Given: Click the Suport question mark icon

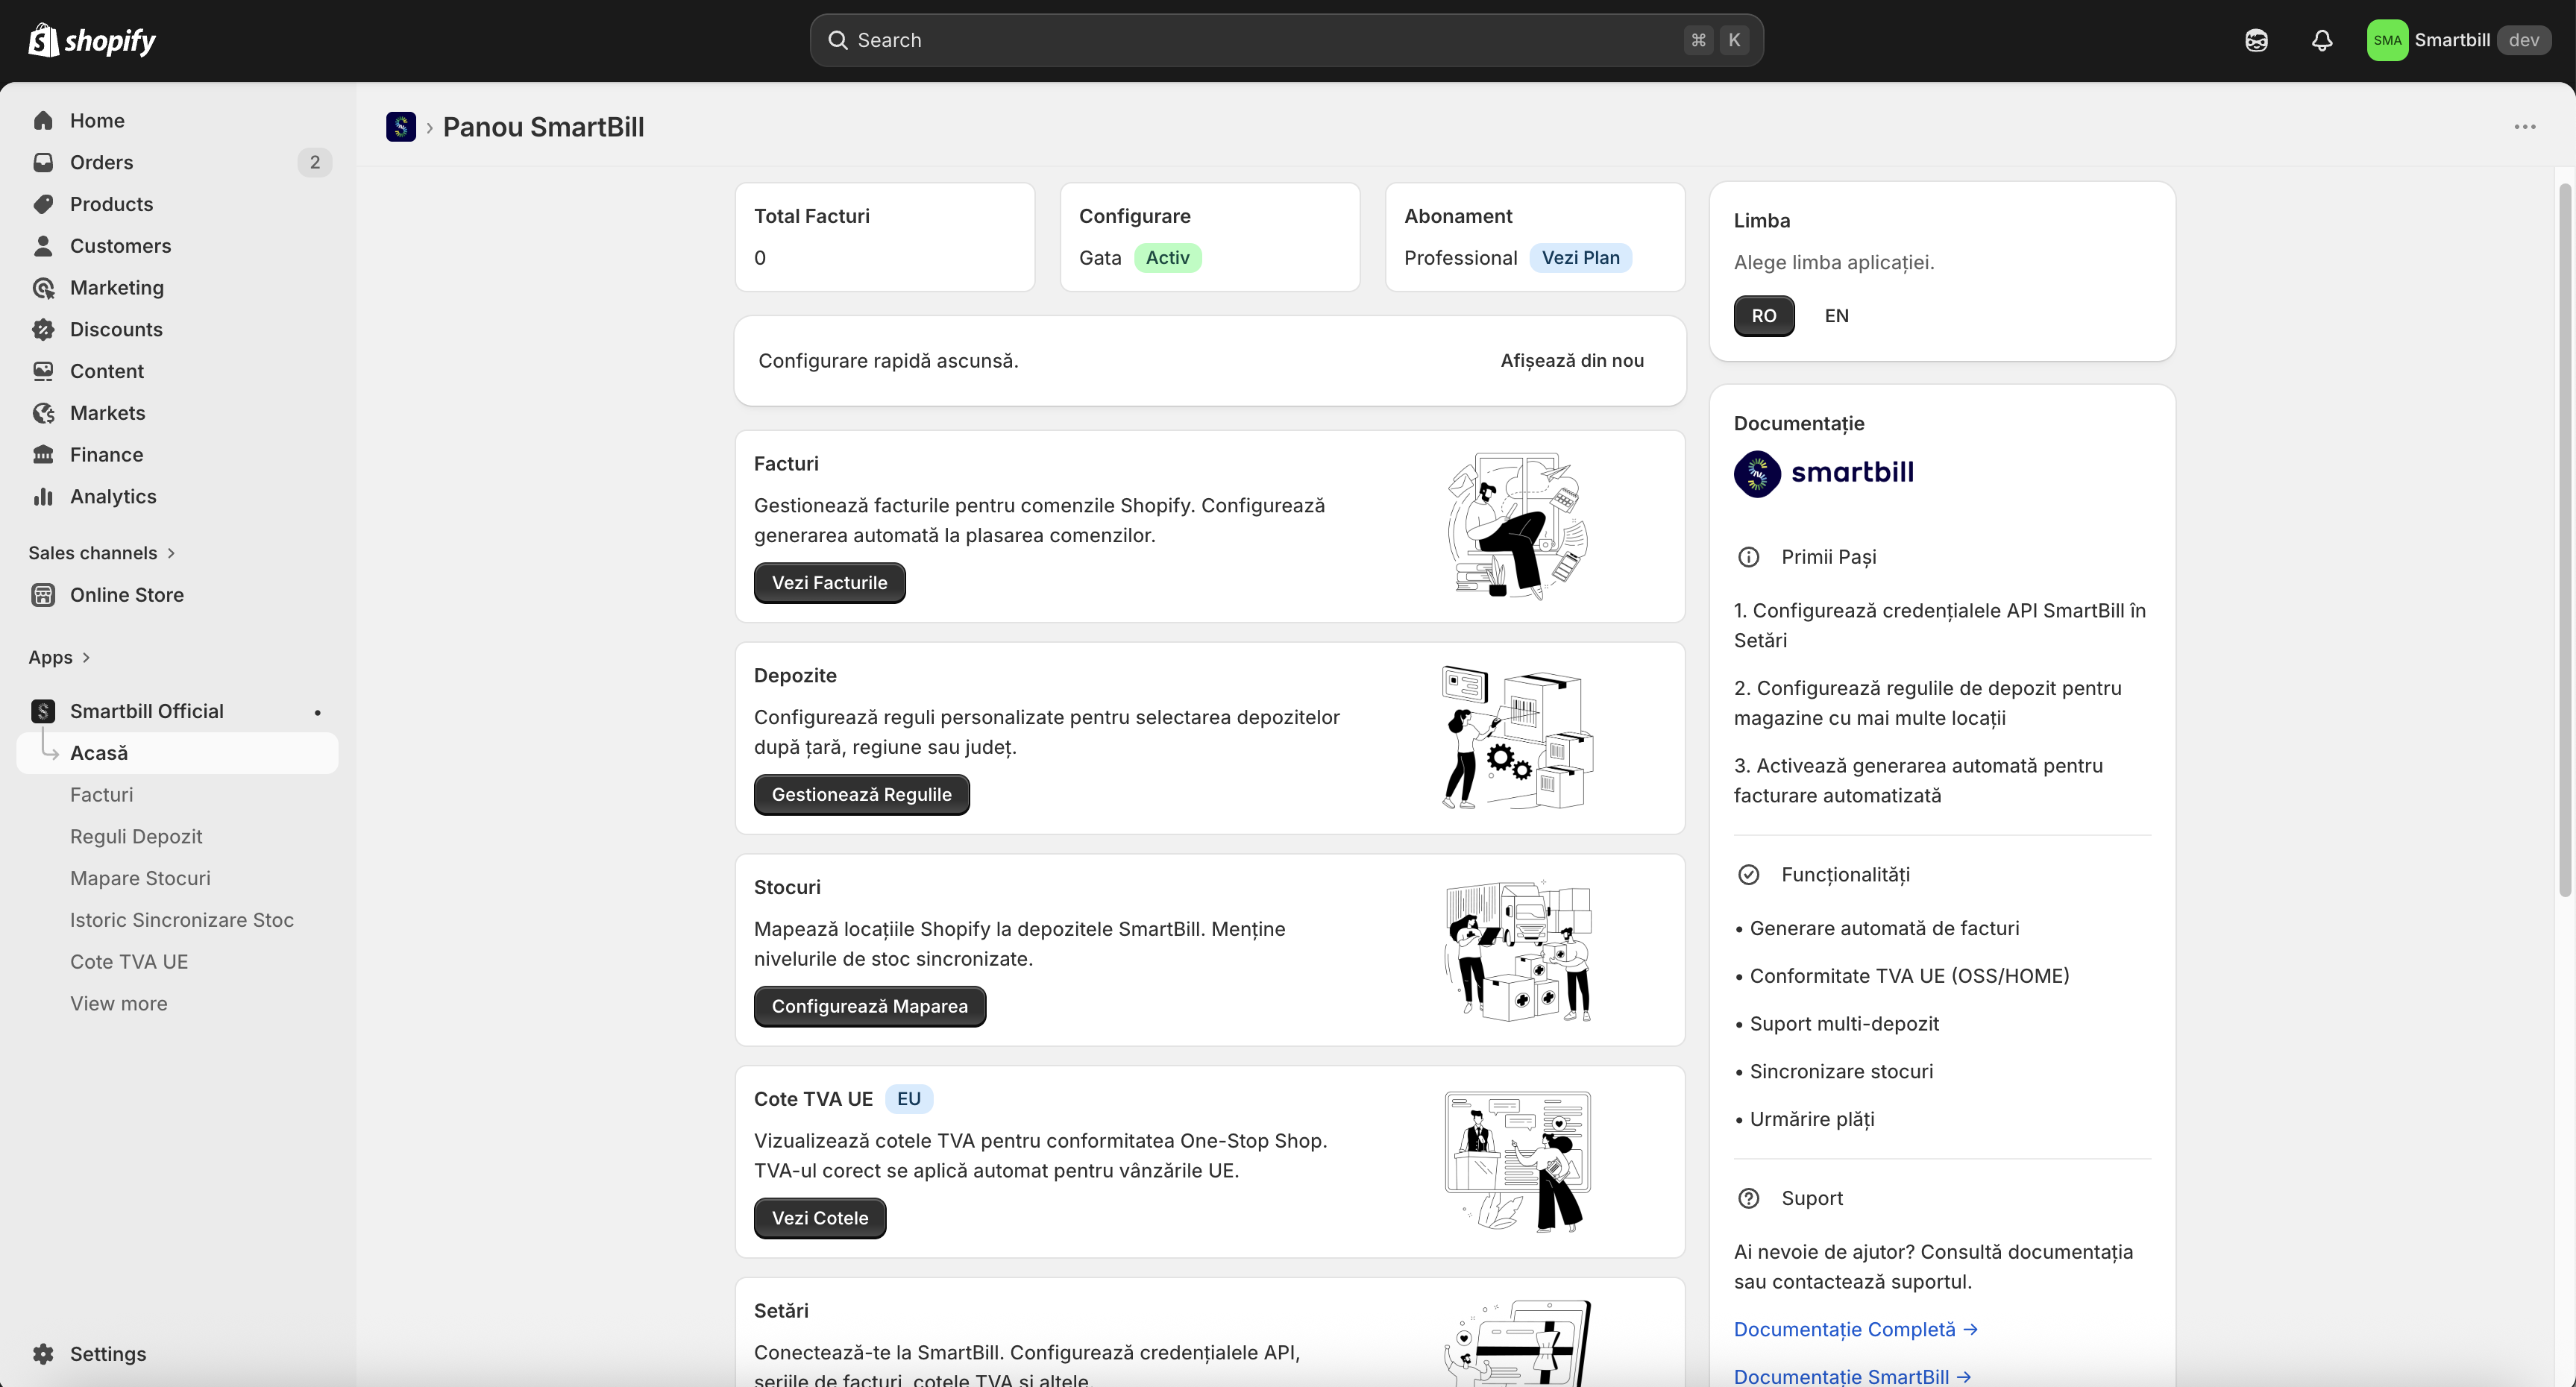Looking at the screenshot, I should click(1748, 1198).
